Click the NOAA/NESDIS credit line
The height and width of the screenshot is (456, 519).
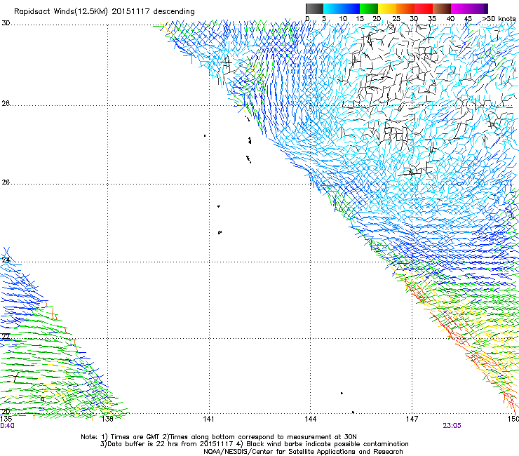(303, 452)
